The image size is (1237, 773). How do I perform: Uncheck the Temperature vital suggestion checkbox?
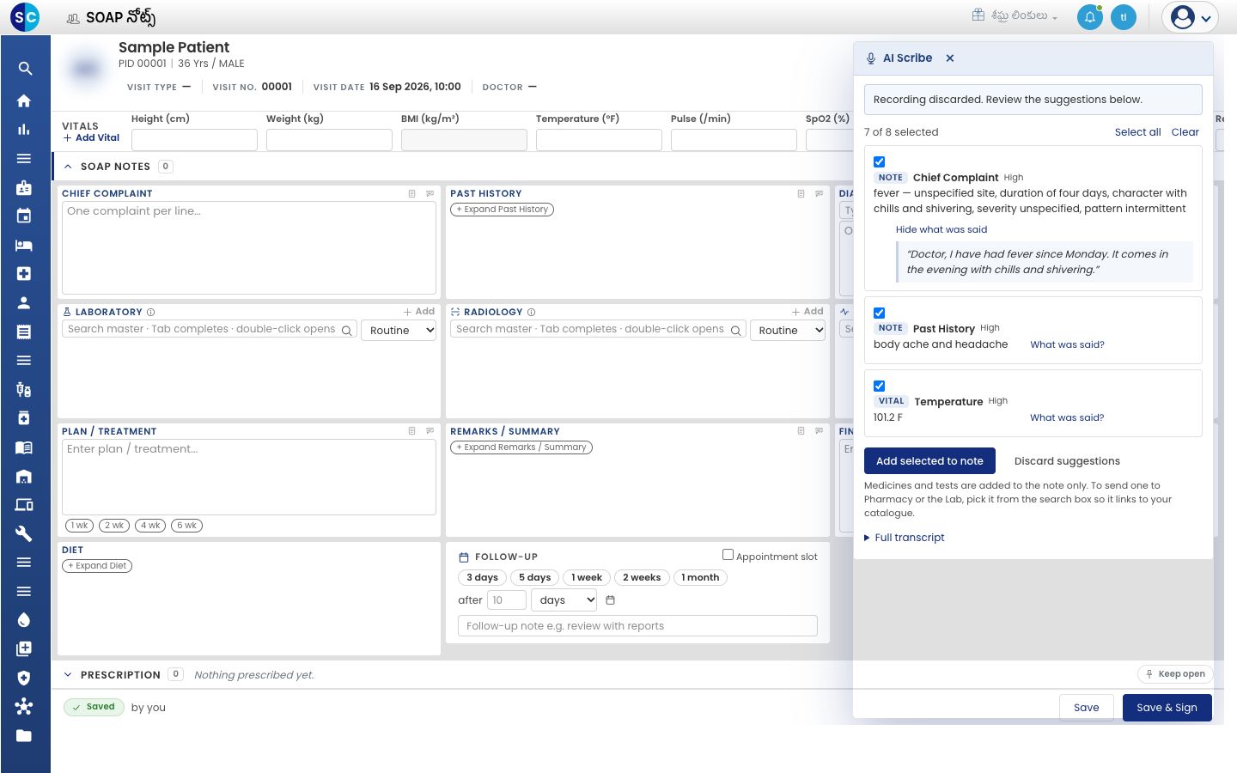point(879,386)
